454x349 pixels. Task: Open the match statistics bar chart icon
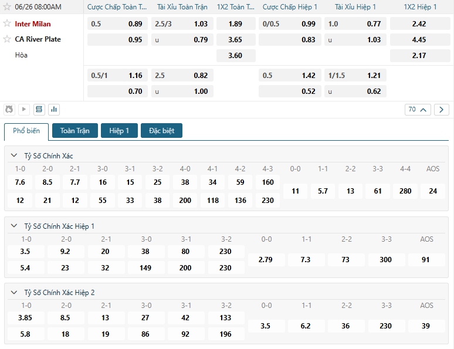click(x=55, y=109)
